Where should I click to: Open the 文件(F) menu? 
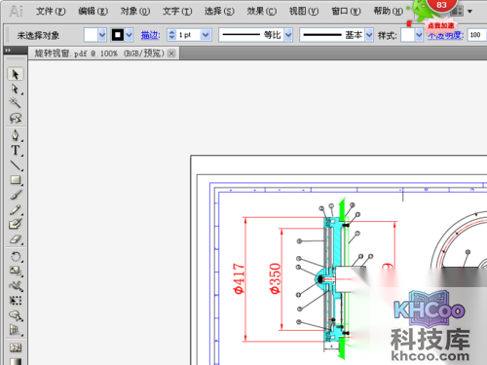click(x=51, y=12)
